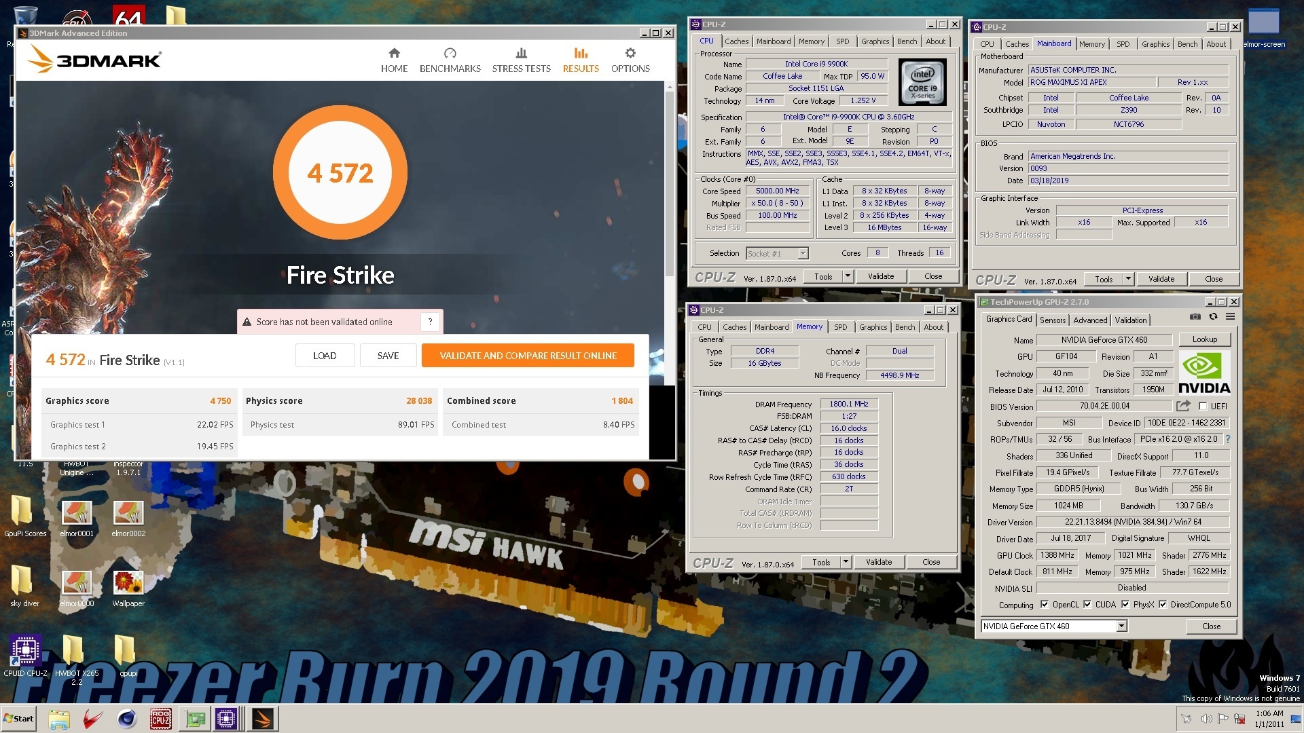
Task: Click Validate in the Mainboard CPU-Z window
Action: (1161, 279)
